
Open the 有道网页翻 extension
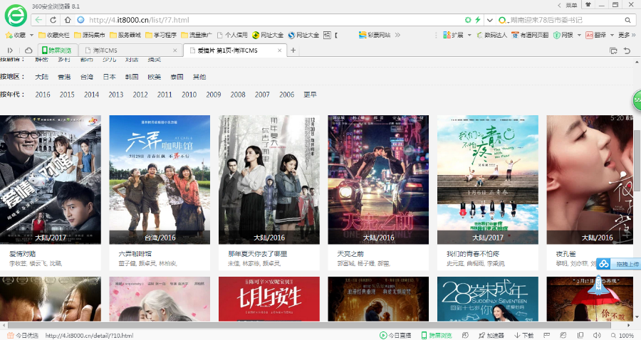point(530,35)
